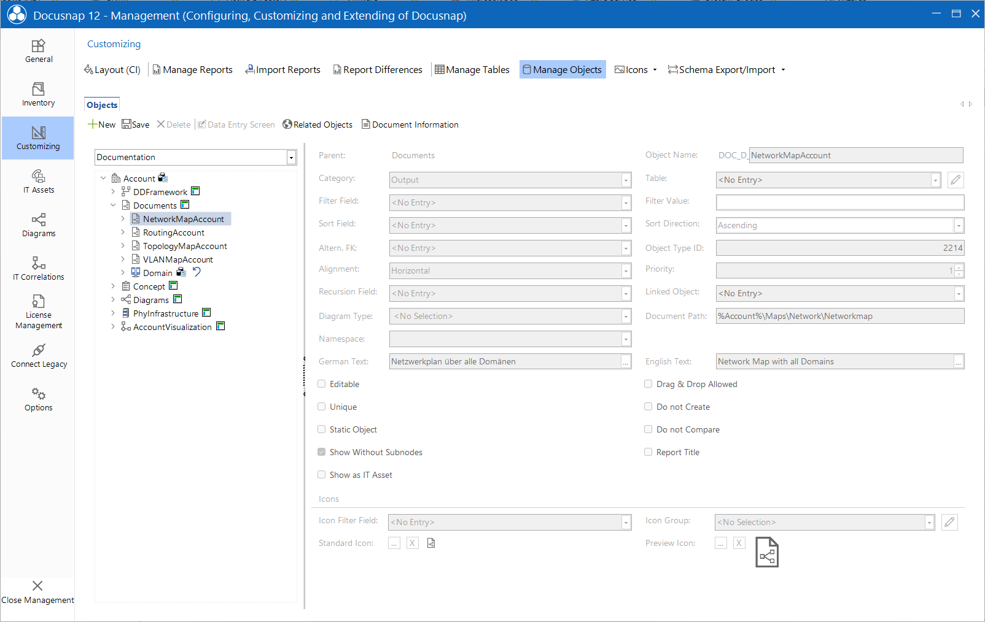This screenshot has height=622, width=985.
Task: Select TopologyMapAccount in tree
Action: click(x=185, y=246)
